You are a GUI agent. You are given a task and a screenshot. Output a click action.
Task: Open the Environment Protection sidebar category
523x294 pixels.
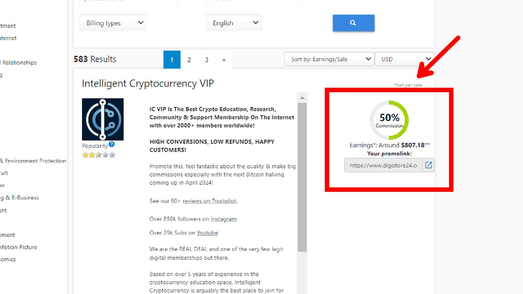pos(33,161)
